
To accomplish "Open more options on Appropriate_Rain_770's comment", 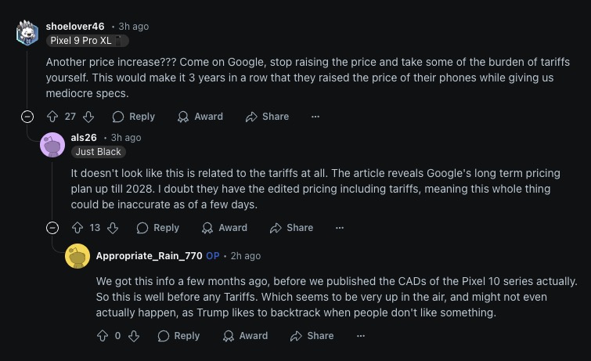I will [x=361, y=336].
